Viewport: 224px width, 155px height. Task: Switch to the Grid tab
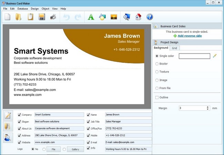[x=174, y=48]
